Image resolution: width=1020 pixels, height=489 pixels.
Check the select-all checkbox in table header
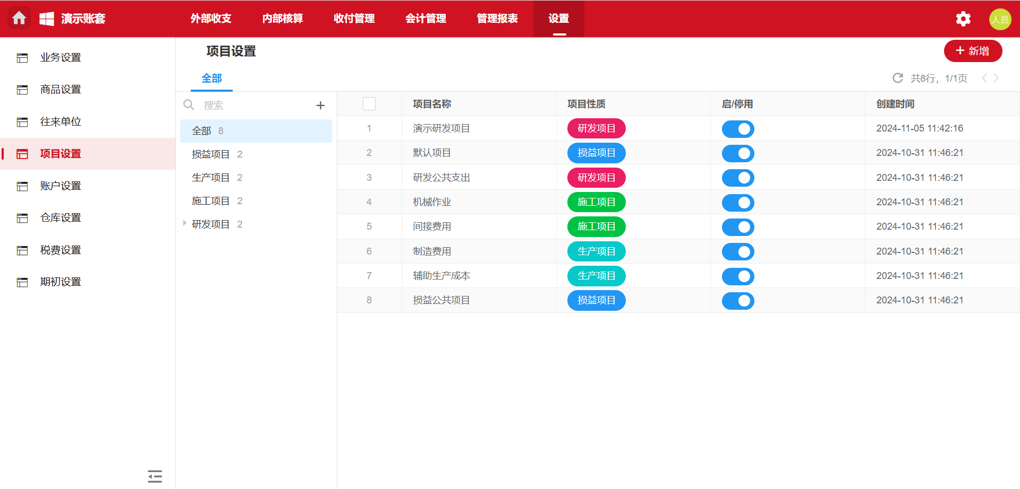[x=369, y=104]
